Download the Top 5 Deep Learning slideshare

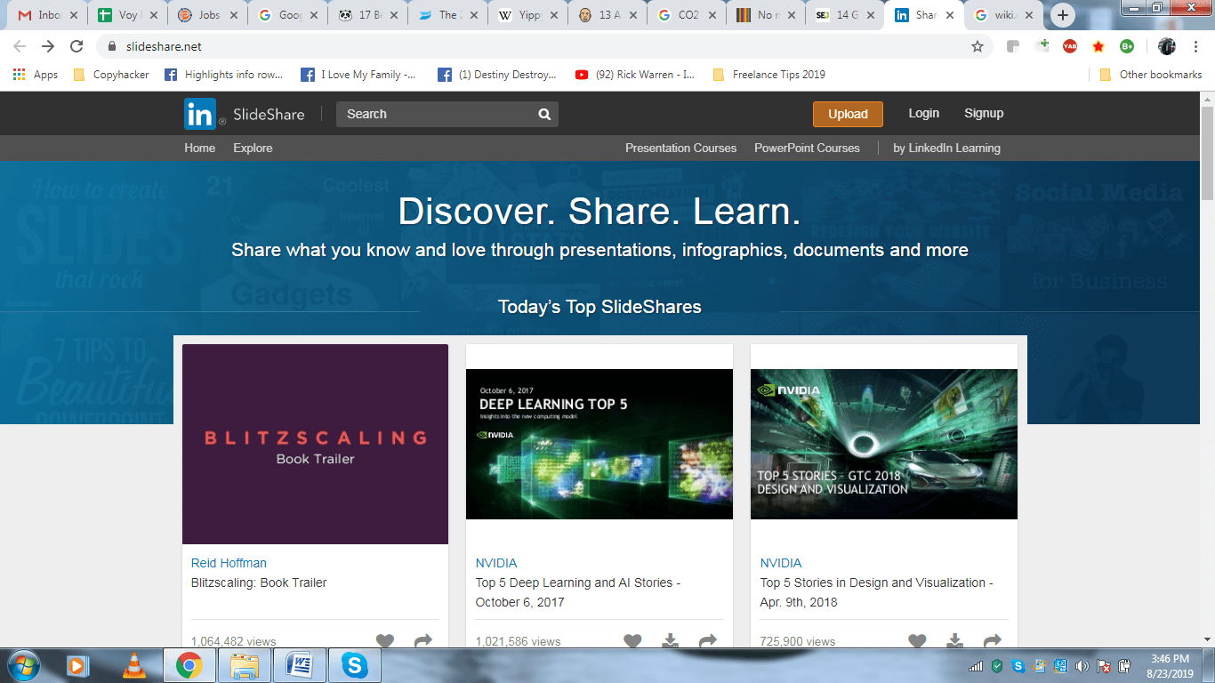point(671,640)
